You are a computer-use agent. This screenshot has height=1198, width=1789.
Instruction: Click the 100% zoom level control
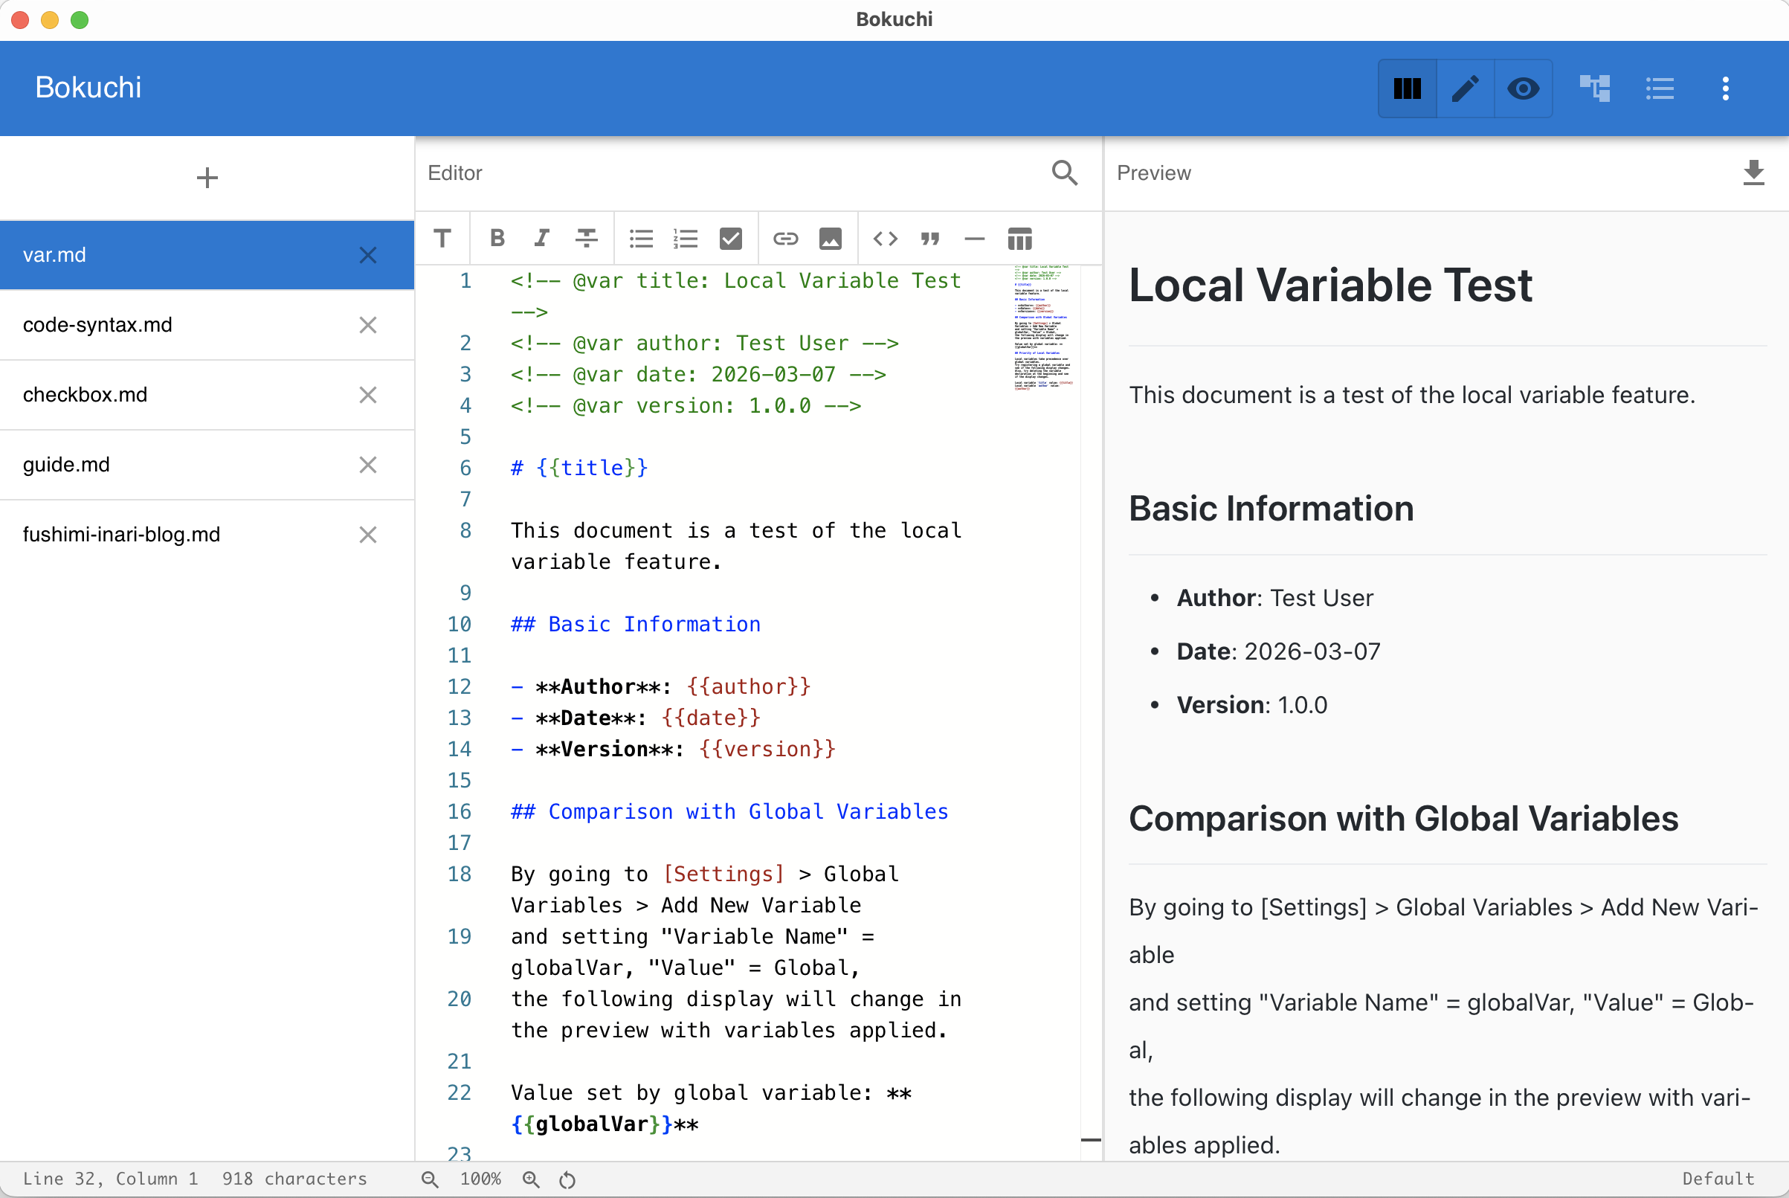point(480,1178)
